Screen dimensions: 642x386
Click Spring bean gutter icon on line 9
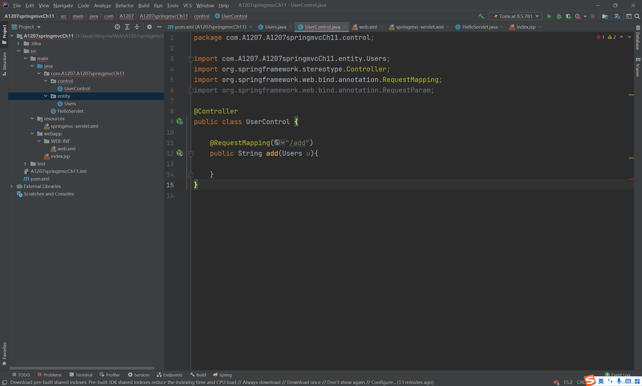(x=180, y=122)
